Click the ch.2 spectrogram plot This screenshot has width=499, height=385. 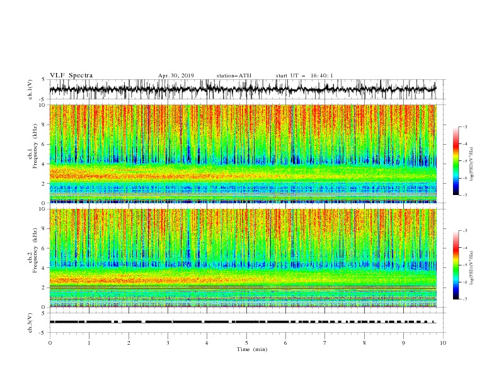[243, 258]
